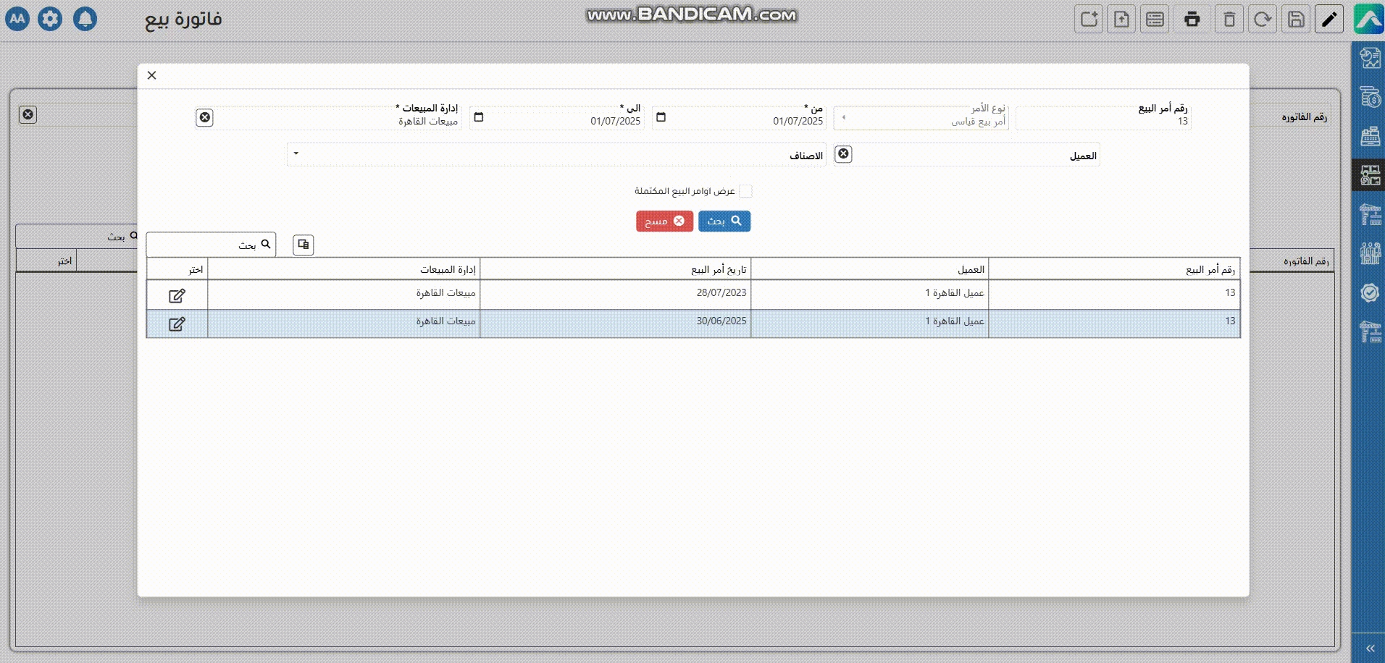The height and width of the screenshot is (663, 1385).
Task: Click the refresh arrow icon in toolbar
Action: tap(1263, 20)
